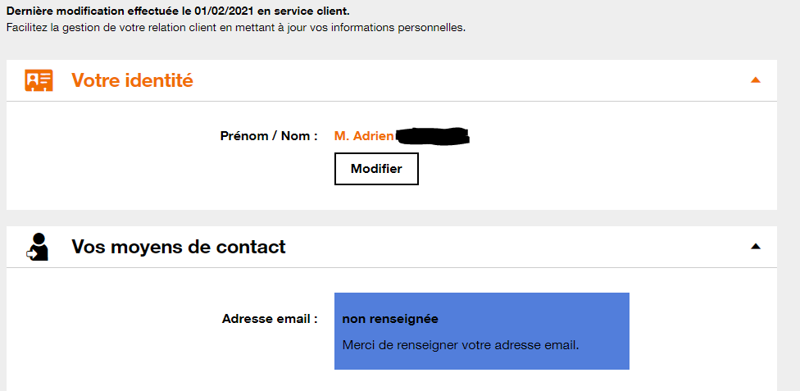The image size is (800, 391).
Task: Click the contact person icon
Action: (x=38, y=247)
